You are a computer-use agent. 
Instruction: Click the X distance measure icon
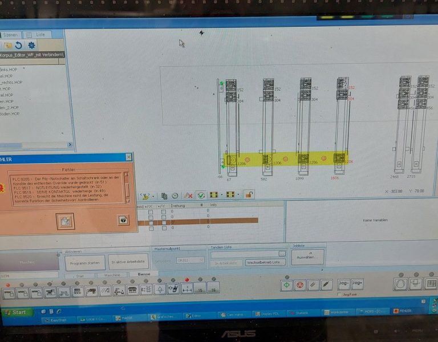pos(187,289)
